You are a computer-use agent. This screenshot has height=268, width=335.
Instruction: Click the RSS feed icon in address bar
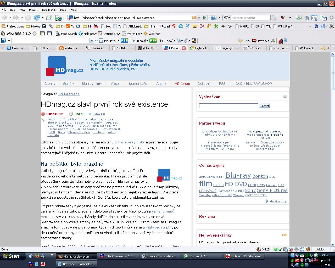click(x=194, y=18)
